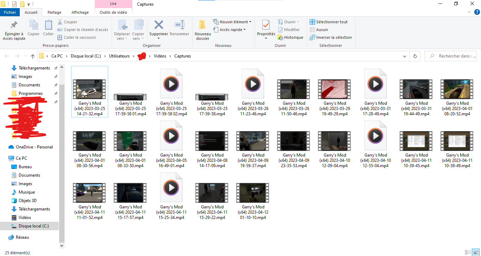The height and width of the screenshot is (256, 481).
Task: Select video 2023-04-12 01-10-10.mp4
Action: click(x=253, y=196)
